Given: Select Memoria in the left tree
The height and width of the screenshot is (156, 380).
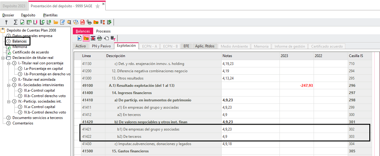Looking at the screenshot, I should click(19, 47).
